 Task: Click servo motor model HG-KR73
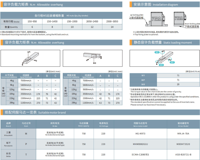140,134
